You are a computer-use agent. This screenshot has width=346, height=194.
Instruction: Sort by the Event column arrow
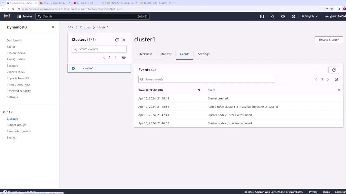[339, 90]
